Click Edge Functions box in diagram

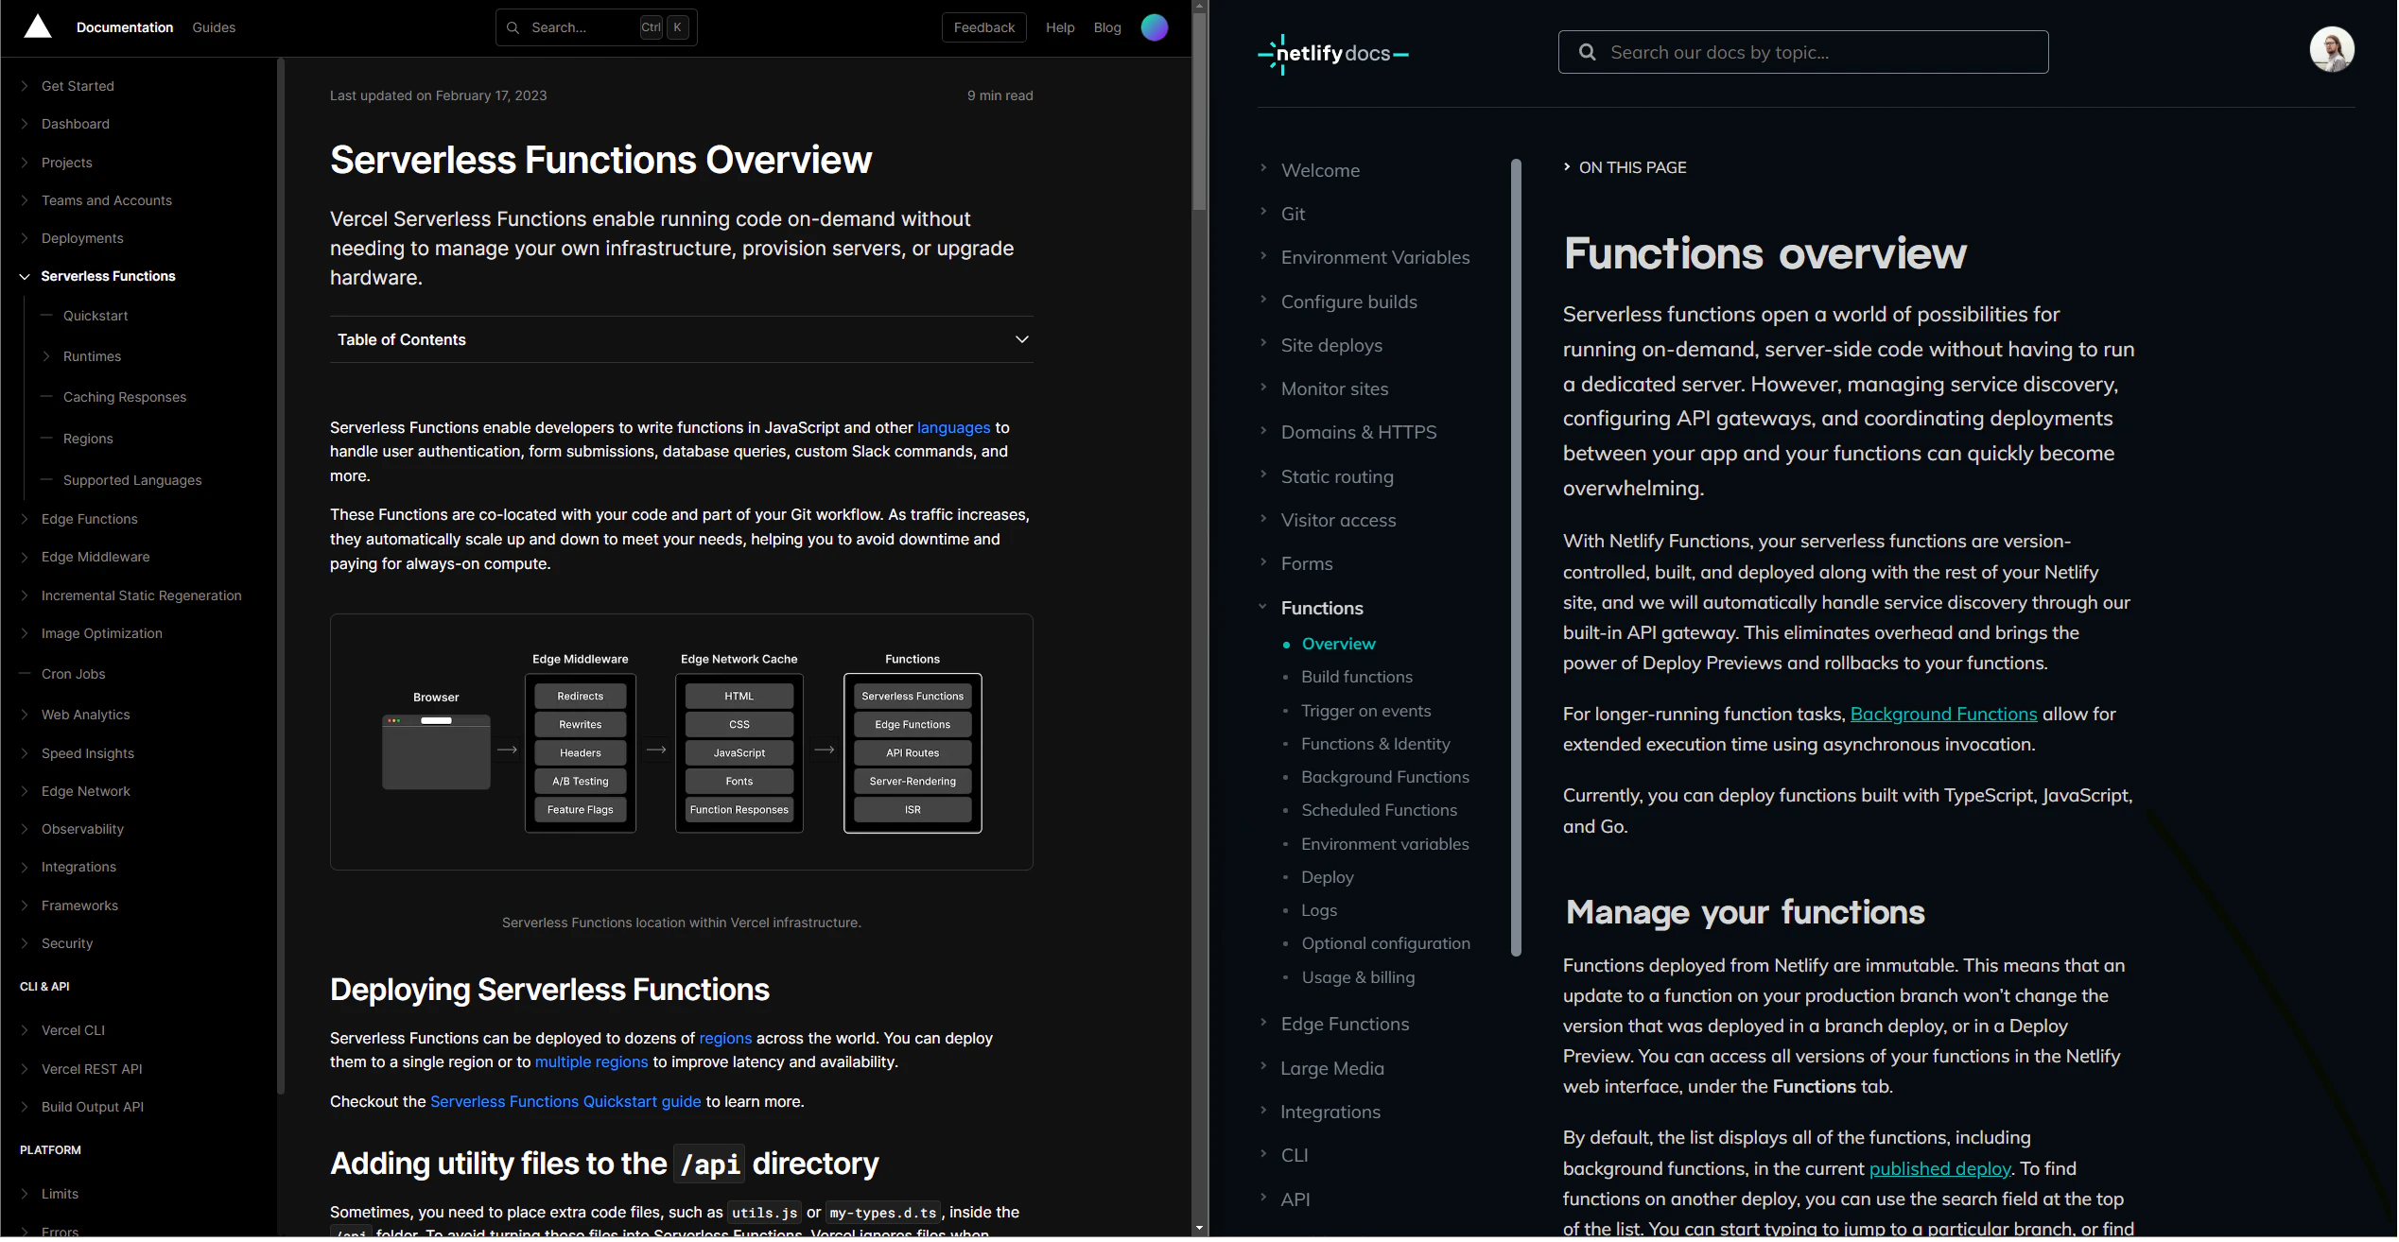912,725
